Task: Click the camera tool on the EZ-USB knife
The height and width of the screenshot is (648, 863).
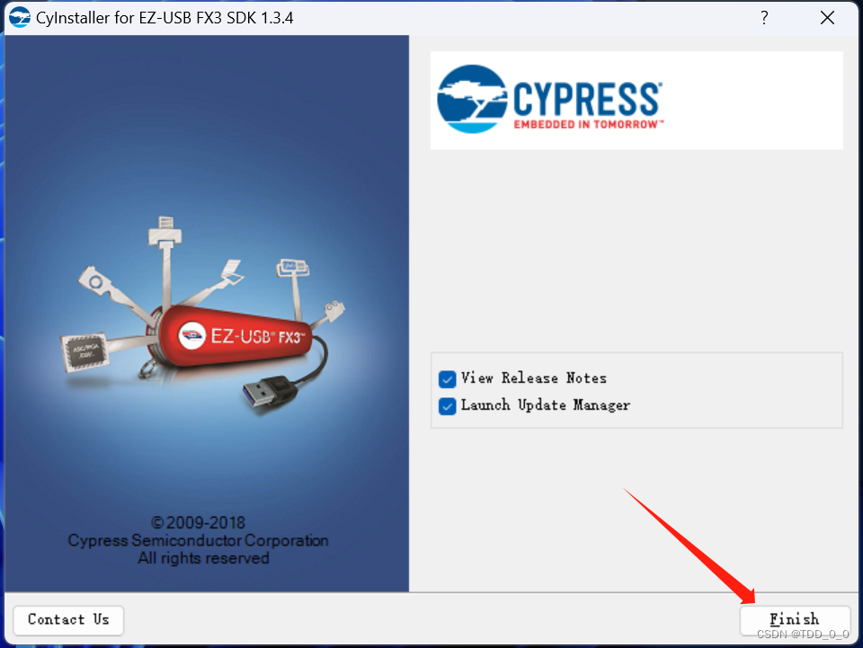Action: [95, 280]
